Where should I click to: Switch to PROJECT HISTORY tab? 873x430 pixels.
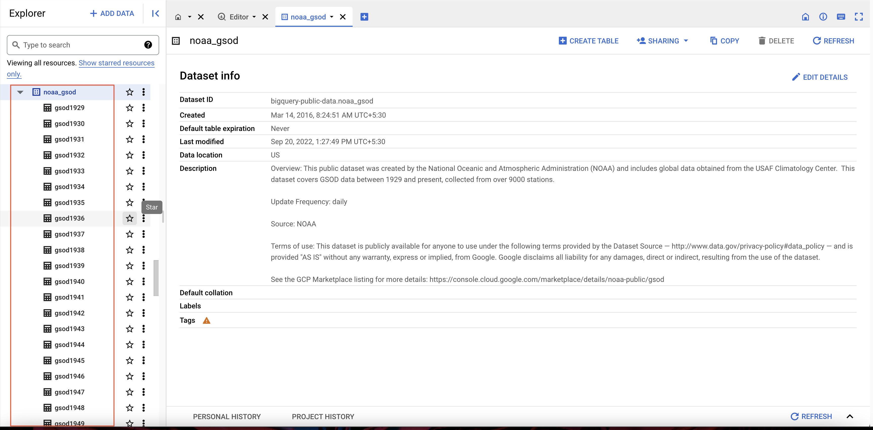(x=322, y=416)
